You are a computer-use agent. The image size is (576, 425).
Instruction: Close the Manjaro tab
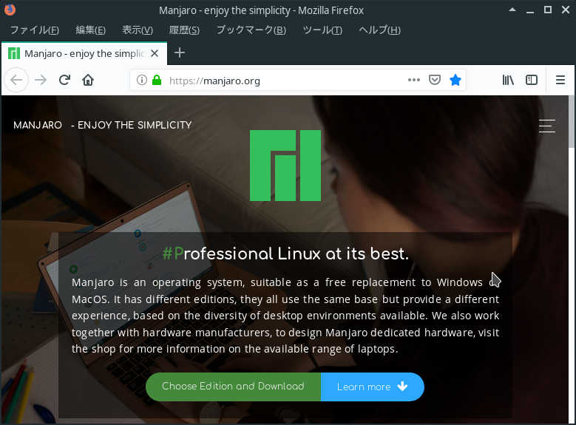[x=155, y=53]
